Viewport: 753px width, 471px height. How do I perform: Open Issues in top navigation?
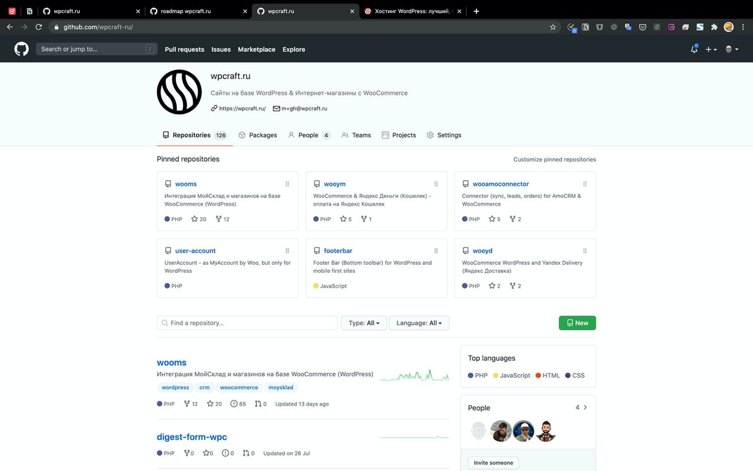point(221,49)
